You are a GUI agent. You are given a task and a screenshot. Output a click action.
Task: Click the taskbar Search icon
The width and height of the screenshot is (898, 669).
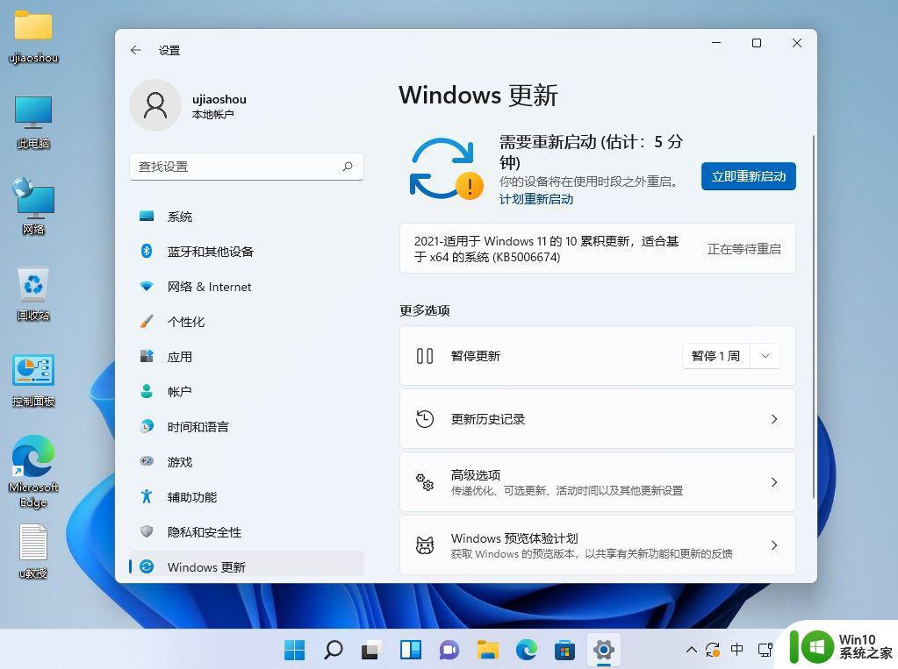[x=334, y=650]
